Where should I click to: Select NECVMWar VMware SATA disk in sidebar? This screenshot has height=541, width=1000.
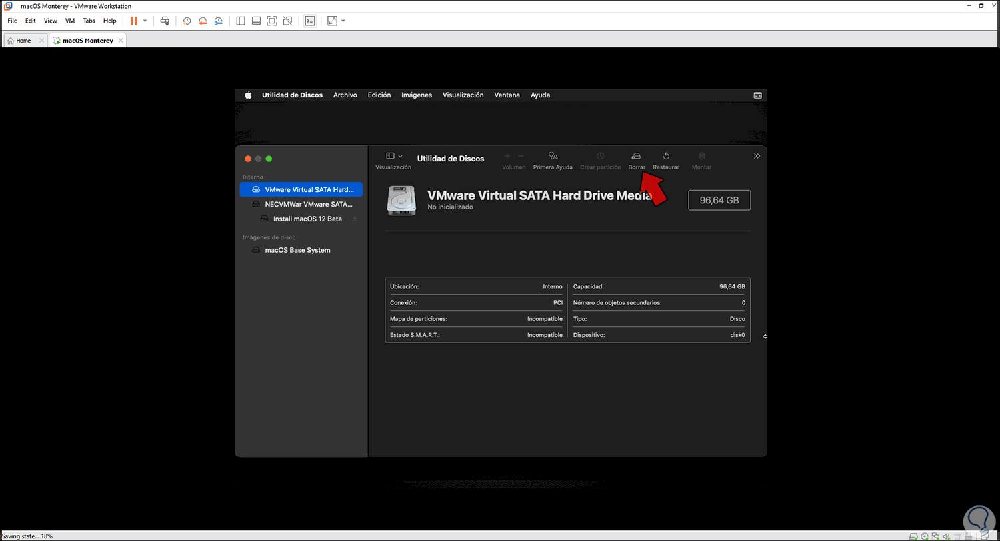pos(301,204)
